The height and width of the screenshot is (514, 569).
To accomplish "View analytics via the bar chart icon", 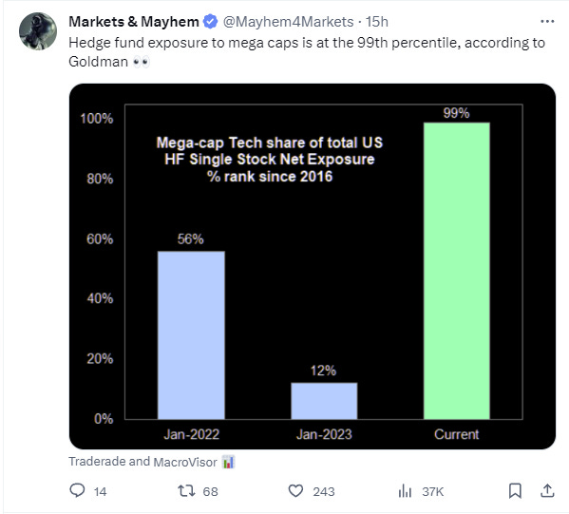I will tap(405, 491).
